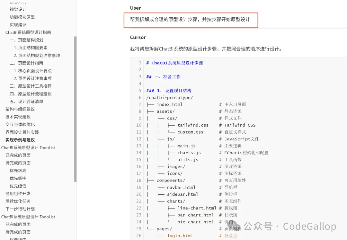The image size is (347, 240).
Task: Open 下一步行动计划 entry
Action: [20, 209]
